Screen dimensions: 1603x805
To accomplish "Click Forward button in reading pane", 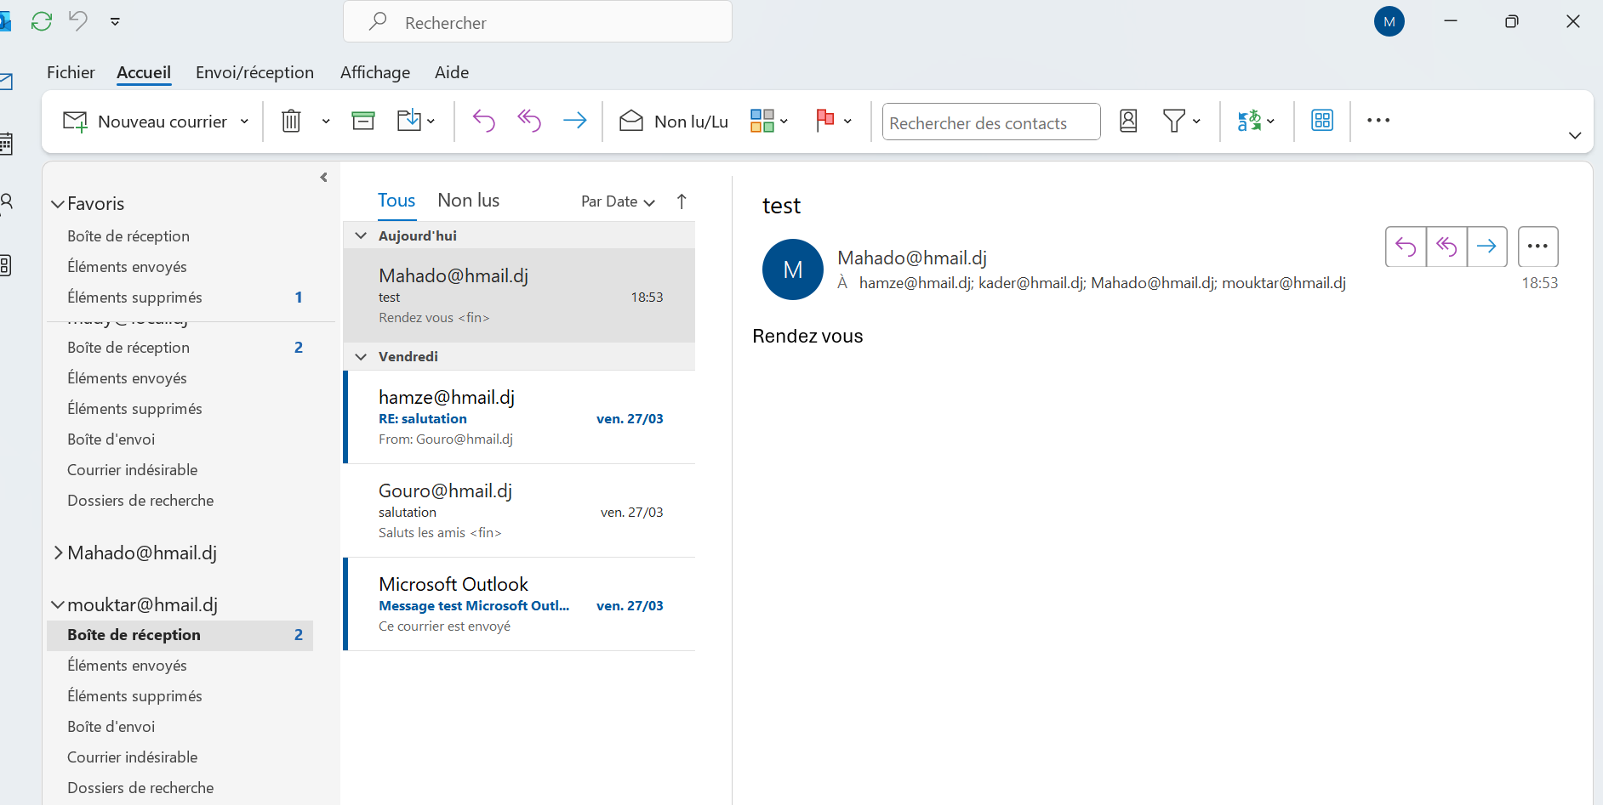I will (1487, 247).
